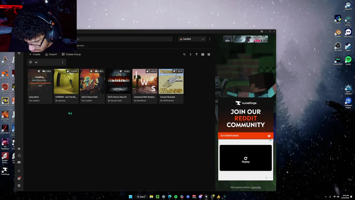Viewport: 355px width, 200px height.
Task: Open GearUP desktop shortcut
Action: coord(338,19)
